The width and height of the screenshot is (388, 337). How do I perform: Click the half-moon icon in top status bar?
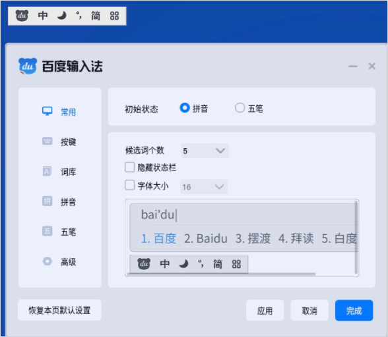[61, 16]
